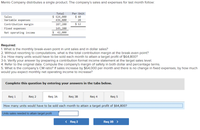Screen dimensions: 200x130
Task: Switch to the Req 4 tab
Action: tap(94, 97)
